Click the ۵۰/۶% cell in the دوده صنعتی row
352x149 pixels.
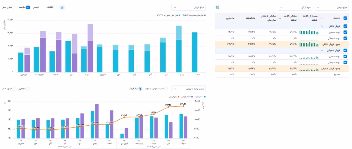[x=252, y=56]
